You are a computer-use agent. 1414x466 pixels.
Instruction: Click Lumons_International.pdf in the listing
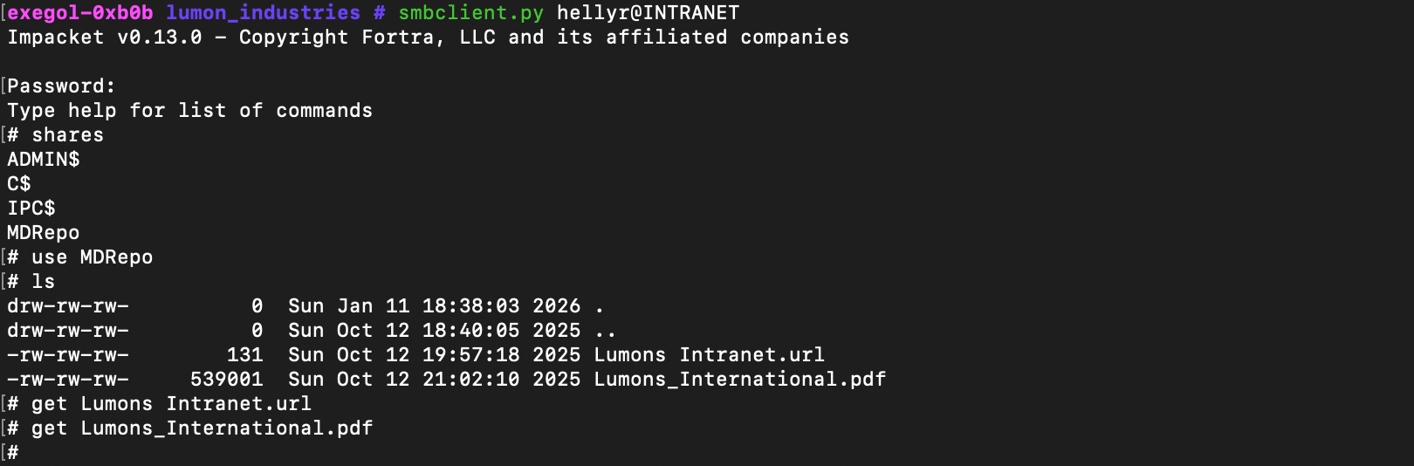tap(739, 380)
